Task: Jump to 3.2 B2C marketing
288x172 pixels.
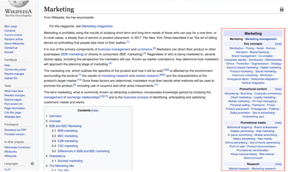Action: [x=67, y=136]
